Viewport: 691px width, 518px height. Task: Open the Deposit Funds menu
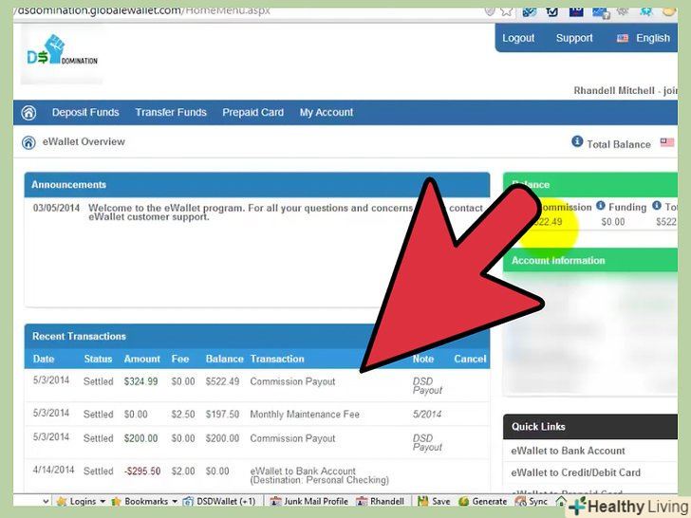[x=85, y=112]
